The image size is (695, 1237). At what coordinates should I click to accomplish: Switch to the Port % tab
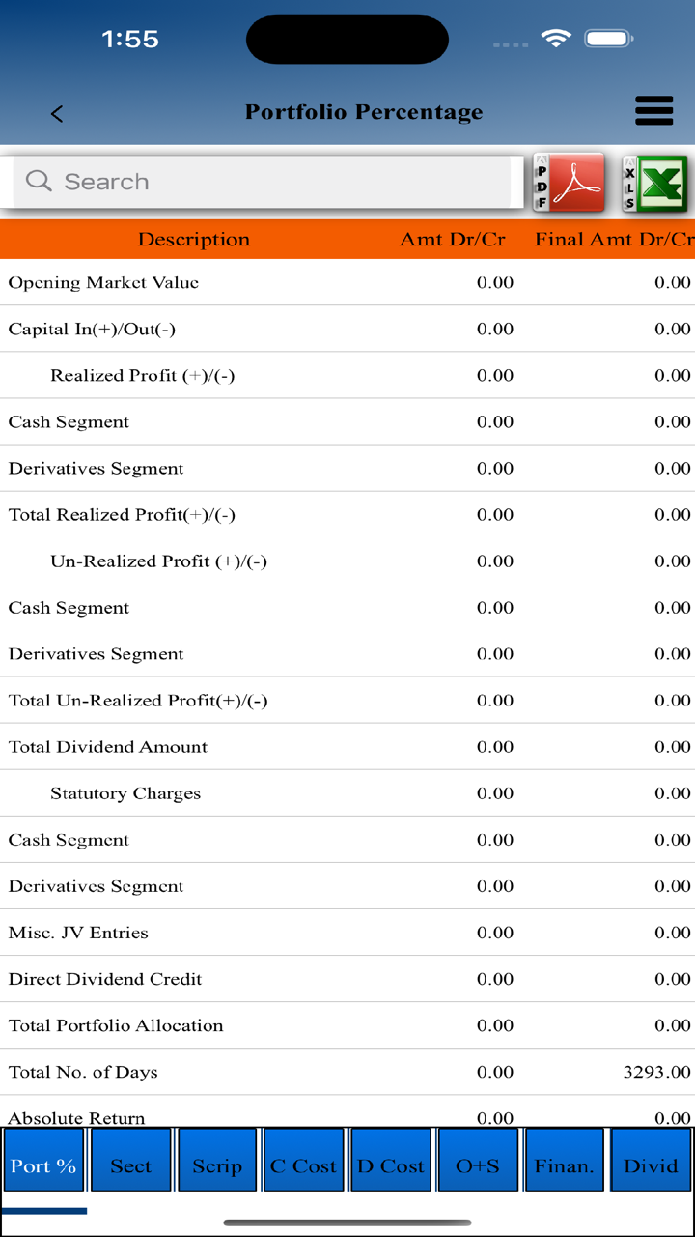[x=43, y=1165]
